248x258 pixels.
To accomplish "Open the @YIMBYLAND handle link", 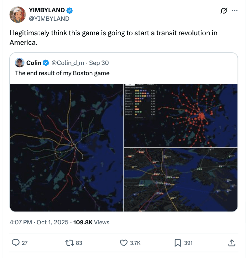I will tap(49, 18).
